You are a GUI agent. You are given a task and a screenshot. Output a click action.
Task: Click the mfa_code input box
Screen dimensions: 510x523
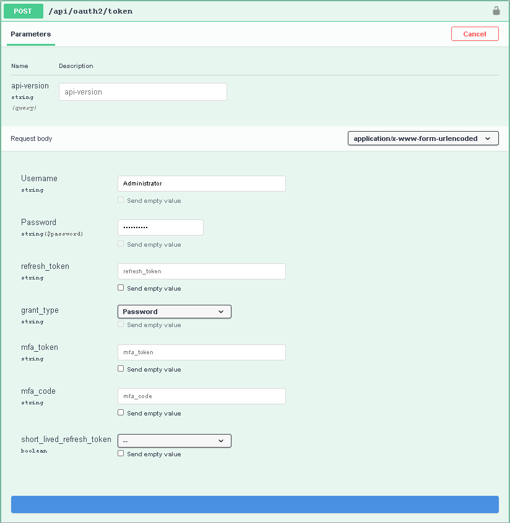[202, 396]
